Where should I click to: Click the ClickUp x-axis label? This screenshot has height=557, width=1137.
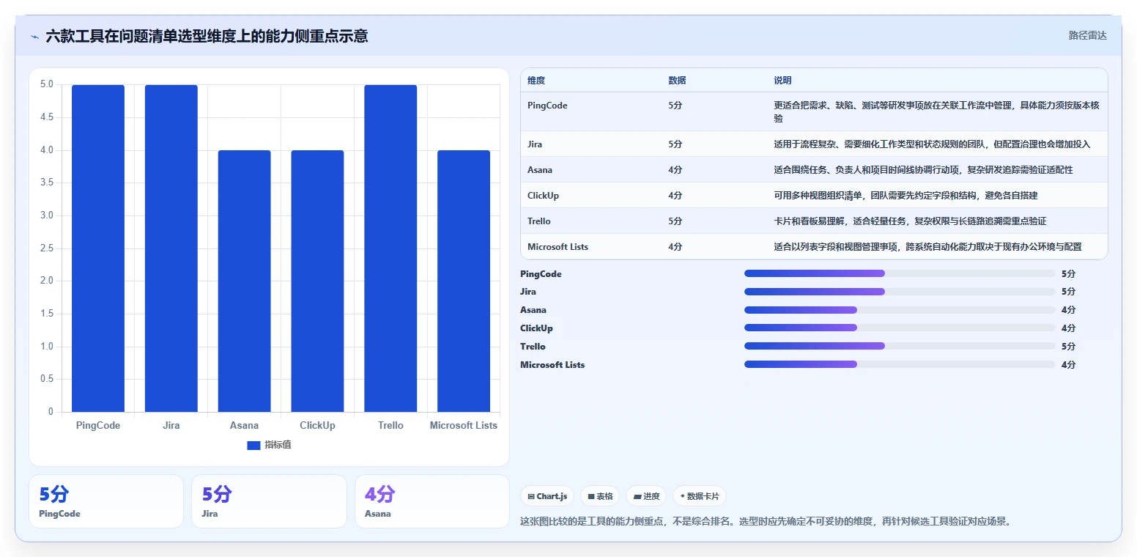pos(317,425)
